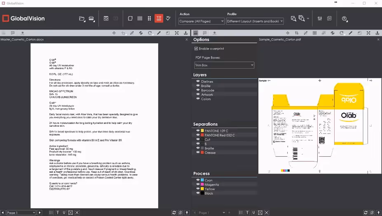This screenshot has height=216, width=382.
Task: Click crop tool in master panel toolbar
Action: pyautogui.click(x=123, y=33)
